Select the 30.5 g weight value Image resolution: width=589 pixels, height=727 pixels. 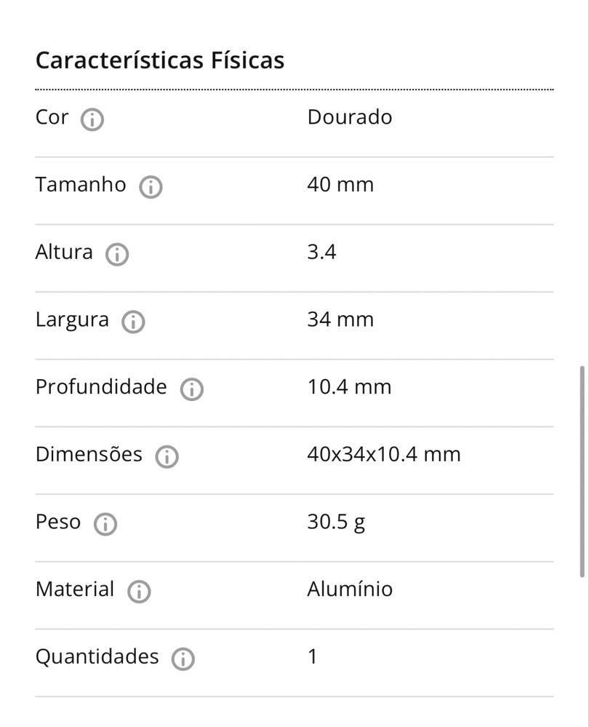[x=336, y=522]
